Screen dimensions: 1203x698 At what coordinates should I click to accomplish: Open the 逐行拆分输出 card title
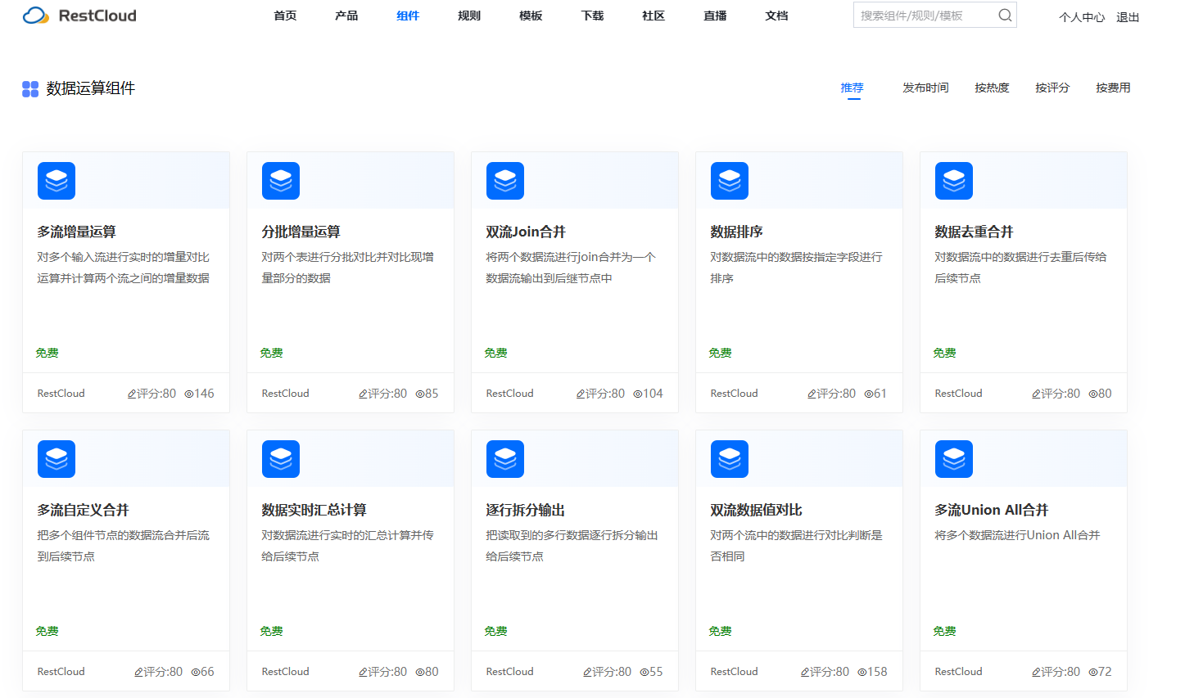coord(525,511)
